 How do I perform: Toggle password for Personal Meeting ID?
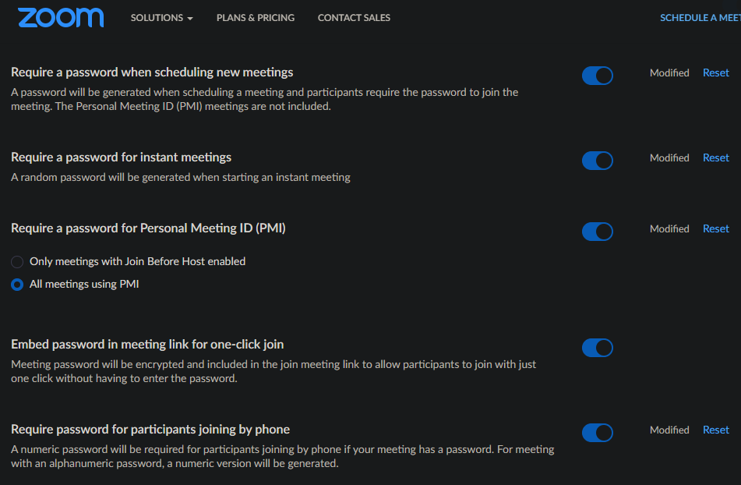(x=598, y=232)
